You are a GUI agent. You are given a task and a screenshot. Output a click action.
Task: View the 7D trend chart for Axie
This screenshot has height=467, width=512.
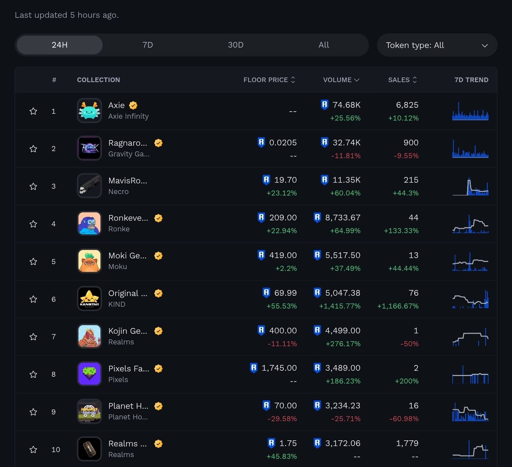tap(470, 111)
